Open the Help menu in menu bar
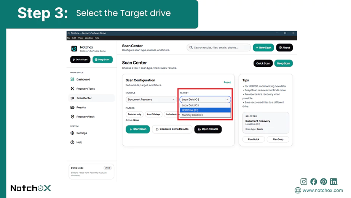The image size is (351, 198). [97, 38]
